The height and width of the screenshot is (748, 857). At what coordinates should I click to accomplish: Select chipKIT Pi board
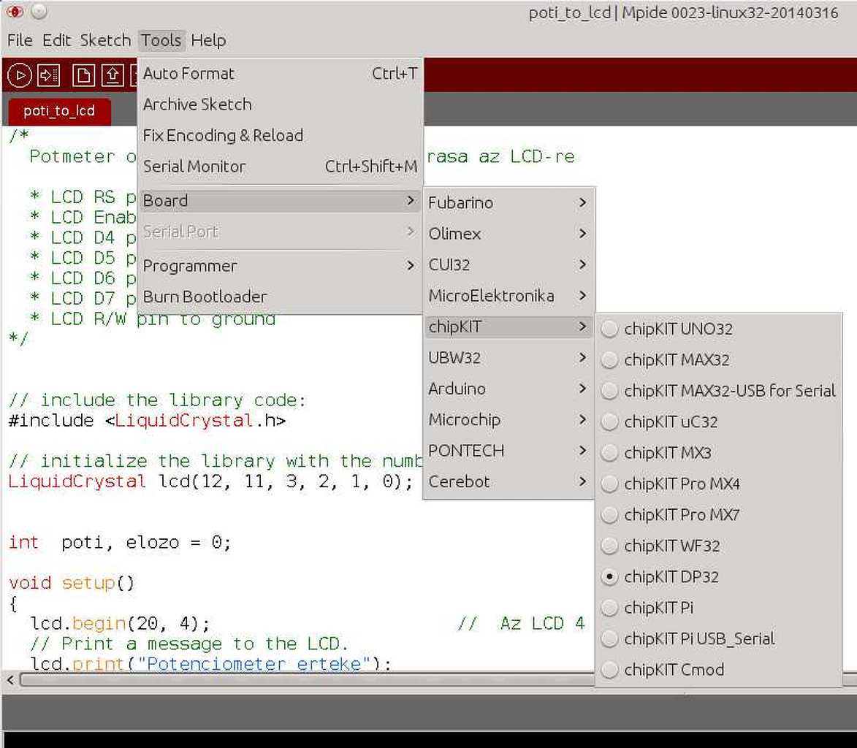717,608
